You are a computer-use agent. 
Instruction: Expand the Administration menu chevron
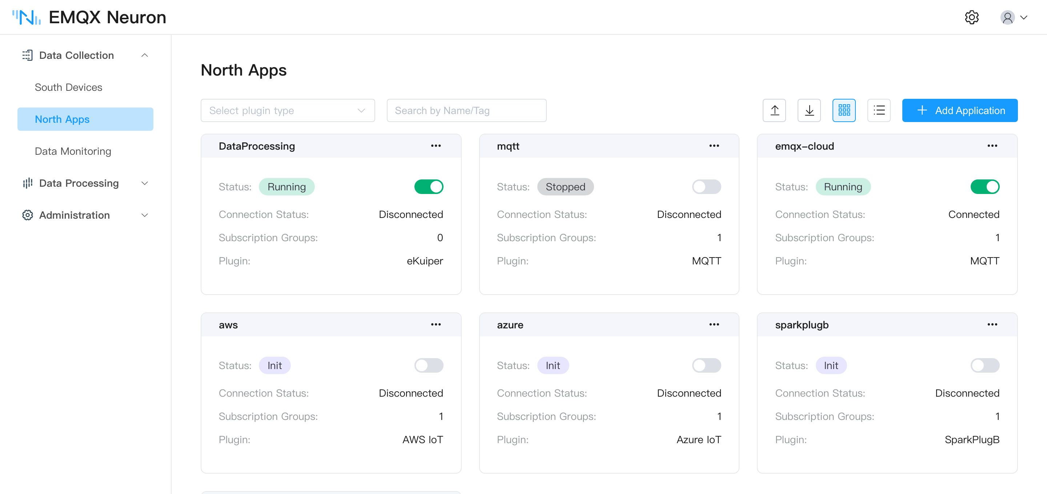[x=145, y=215]
